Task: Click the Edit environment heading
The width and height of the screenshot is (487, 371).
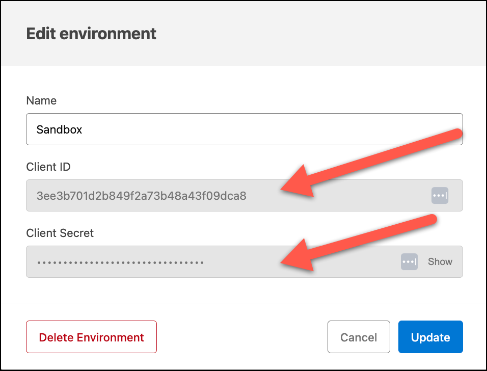Action: click(91, 34)
